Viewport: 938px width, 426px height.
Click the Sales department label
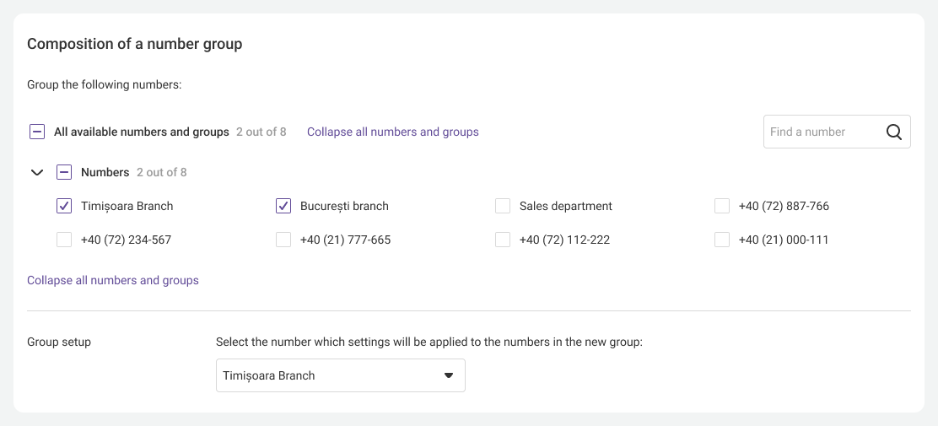click(x=565, y=206)
